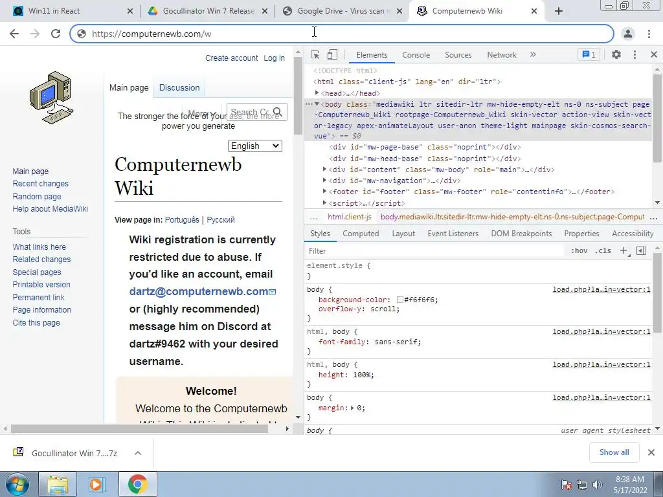
Task: Switch to the Network tab
Action: (x=502, y=54)
